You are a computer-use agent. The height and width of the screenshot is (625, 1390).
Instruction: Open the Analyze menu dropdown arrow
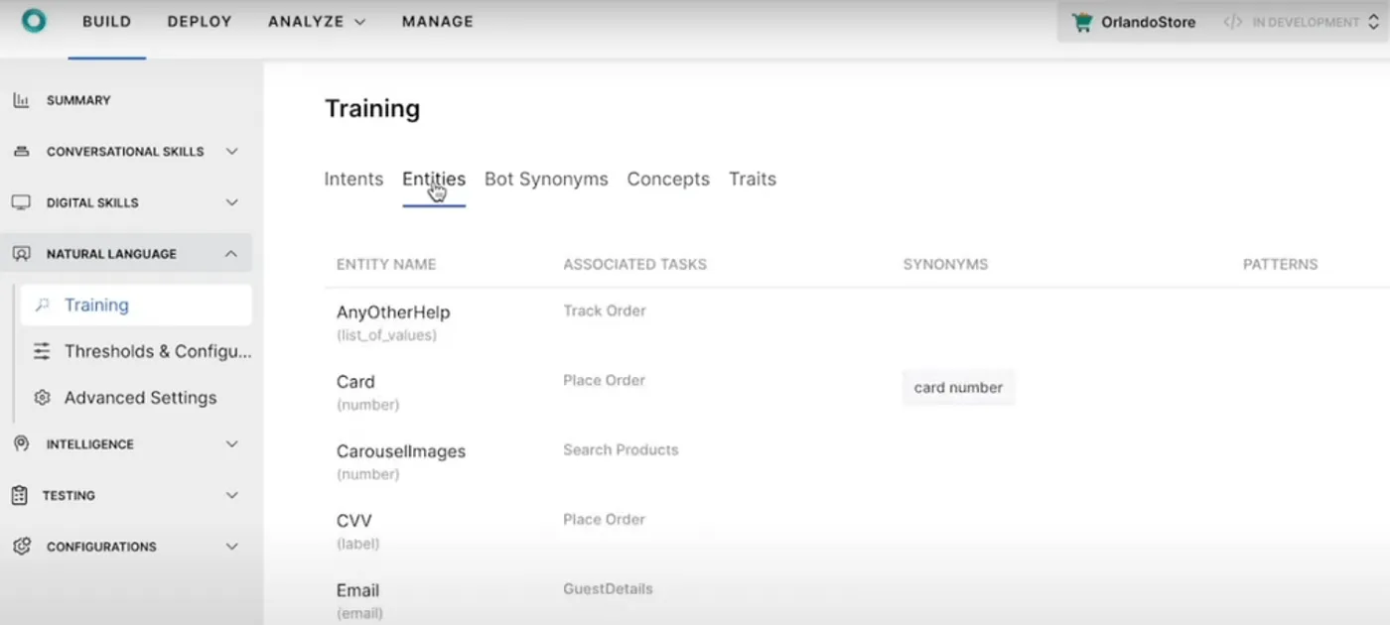(359, 22)
